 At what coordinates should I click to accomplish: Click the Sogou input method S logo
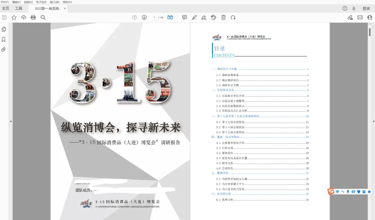[x=331, y=192]
